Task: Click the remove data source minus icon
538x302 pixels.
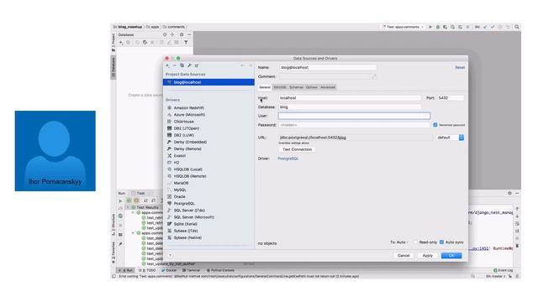Action: pyautogui.click(x=174, y=65)
